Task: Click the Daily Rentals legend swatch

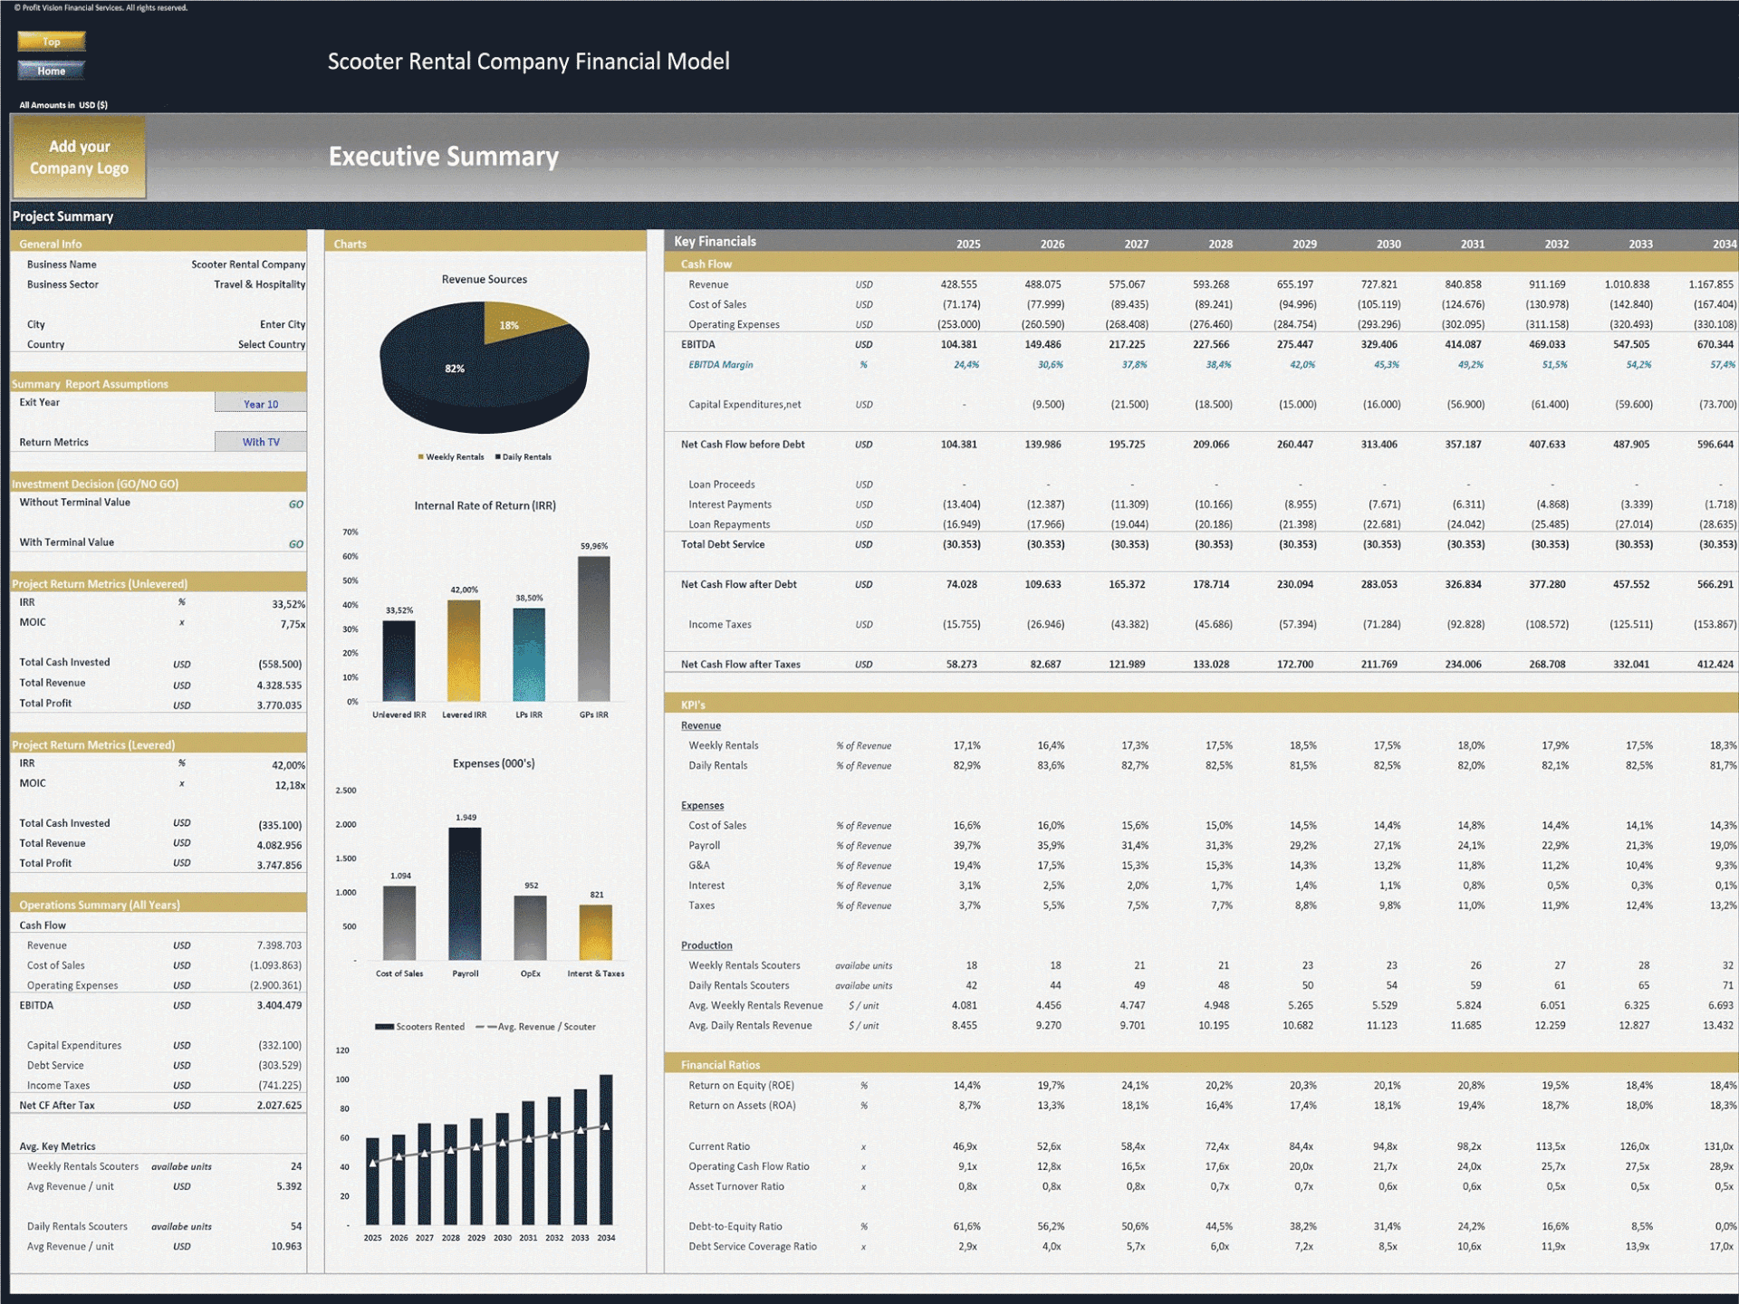Action: [498, 457]
